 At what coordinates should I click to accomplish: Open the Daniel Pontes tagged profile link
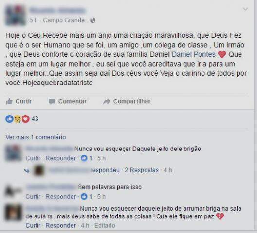tap(193, 54)
